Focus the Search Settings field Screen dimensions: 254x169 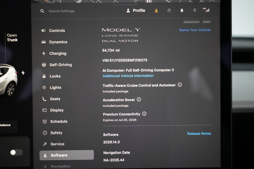tap(62, 11)
